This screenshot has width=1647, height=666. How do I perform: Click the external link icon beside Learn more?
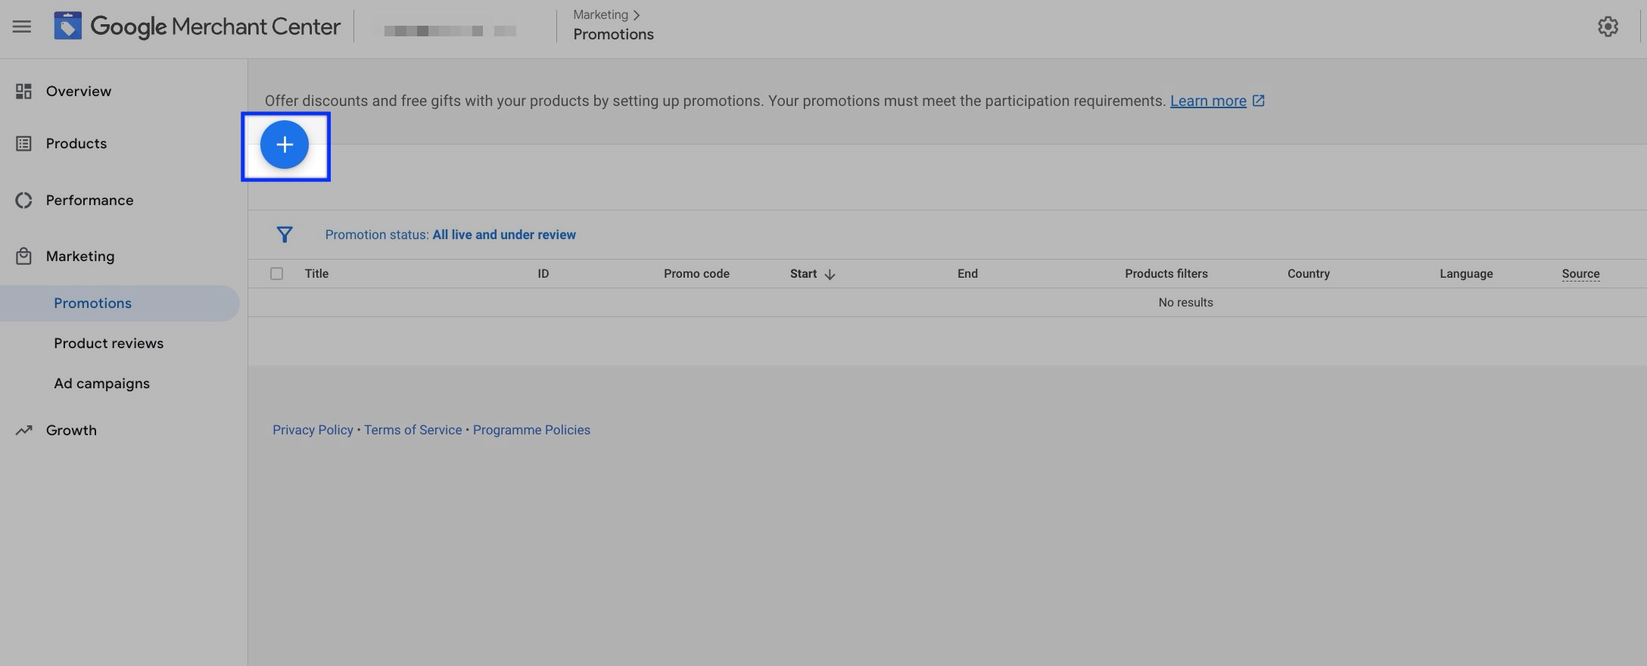pyautogui.click(x=1259, y=101)
